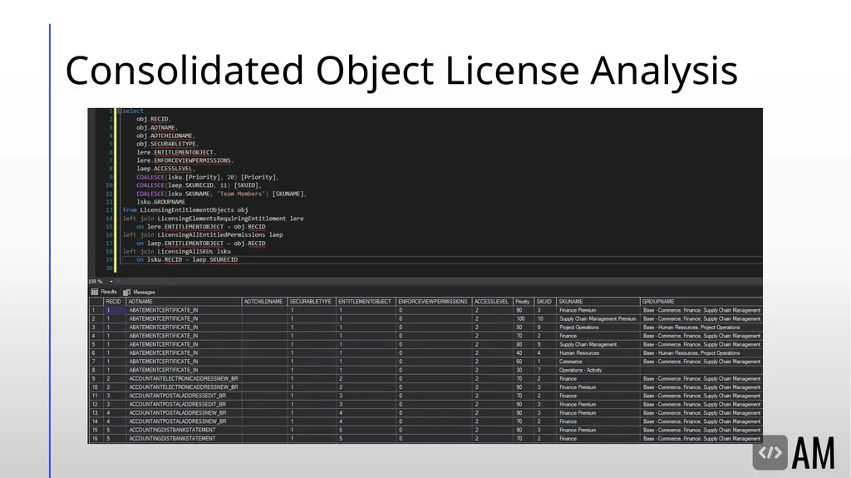Click the lsku.GROUPNAME code line
The width and height of the screenshot is (851, 478).
pyautogui.click(x=160, y=202)
